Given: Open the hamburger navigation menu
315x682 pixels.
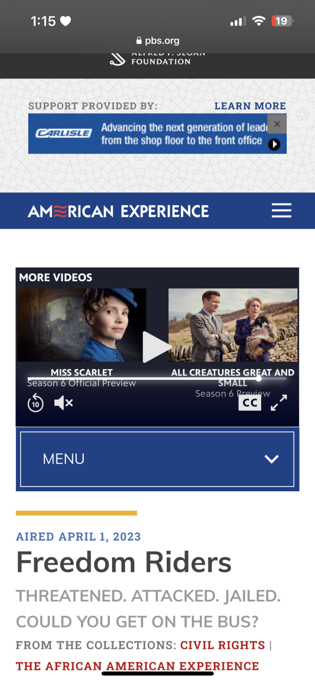Looking at the screenshot, I should pyautogui.click(x=281, y=210).
